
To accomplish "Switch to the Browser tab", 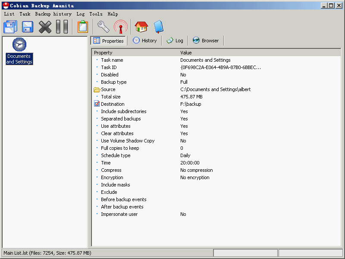I will coord(206,41).
